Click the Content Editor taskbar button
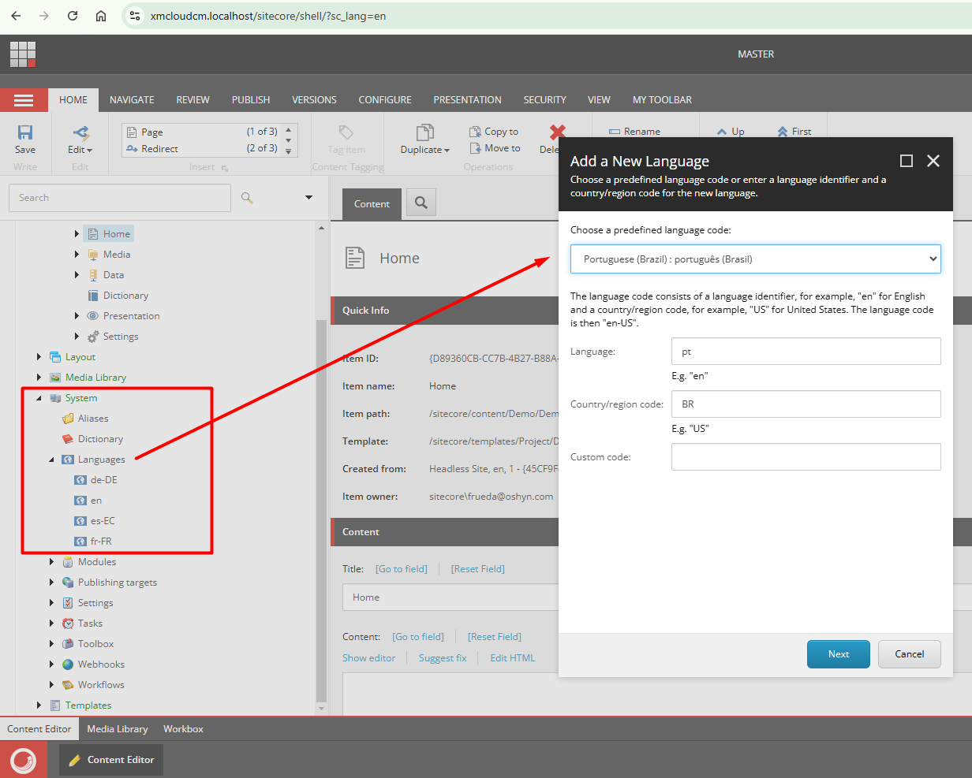 [111, 760]
